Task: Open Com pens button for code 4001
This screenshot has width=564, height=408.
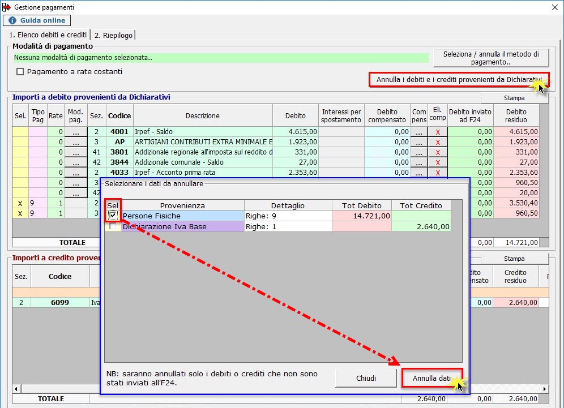Action: coord(418,132)
